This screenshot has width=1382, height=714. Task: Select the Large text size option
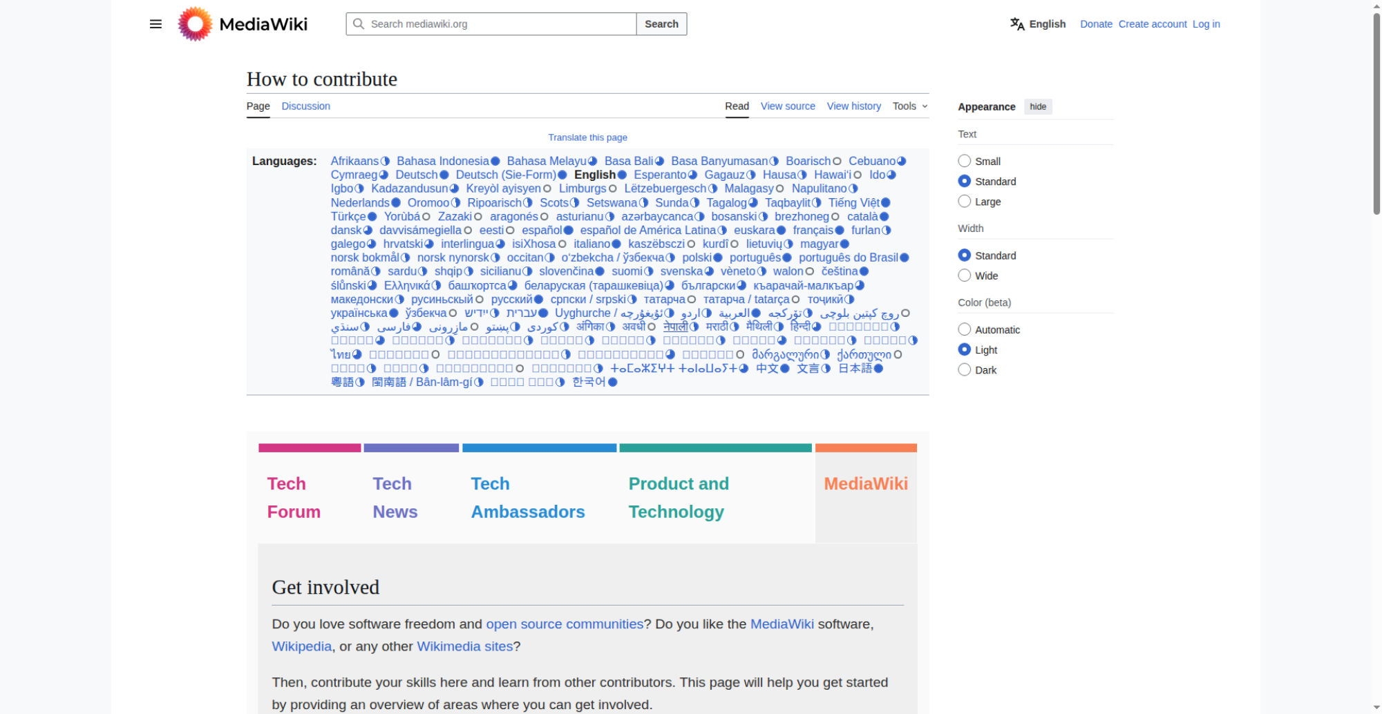coord(965,201)
